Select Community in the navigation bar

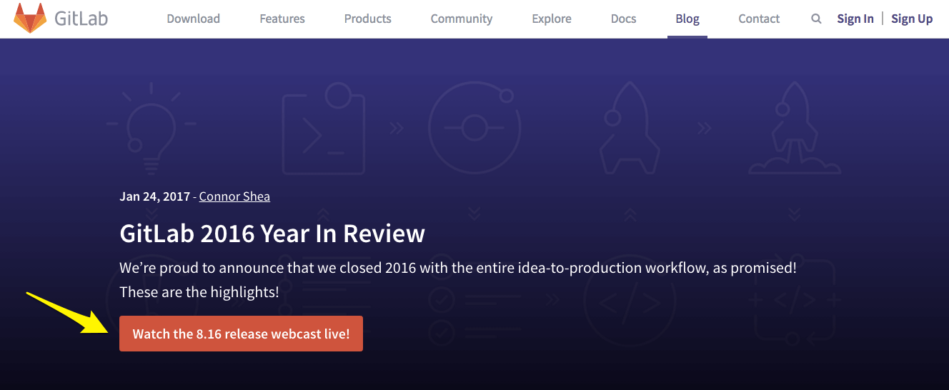(462, 19)
